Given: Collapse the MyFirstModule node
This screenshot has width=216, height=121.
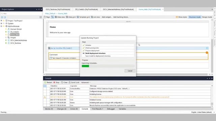Looking at the screenshot, I should point(1,26).
